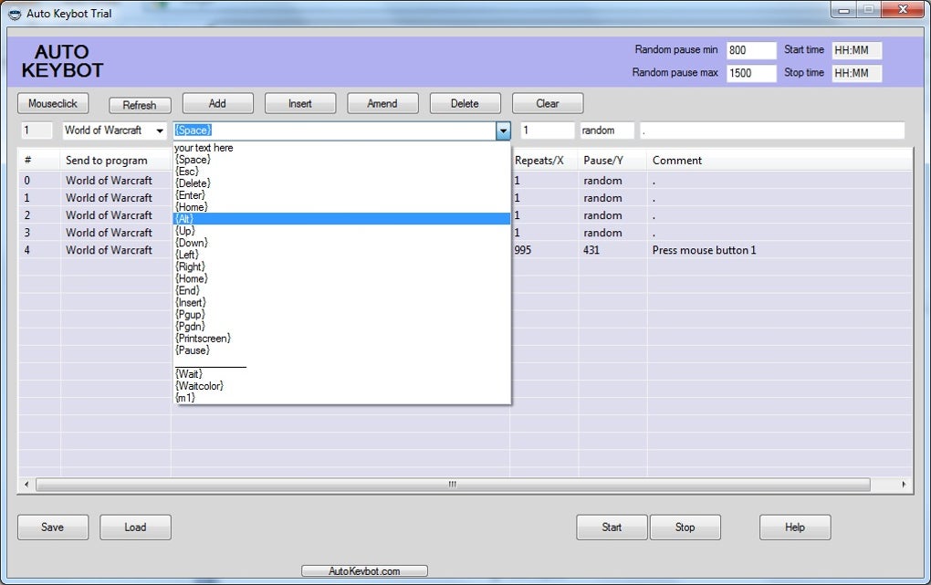Click the scrollbar left arrow
The width and height of the screenshot is (931, 585).
tap(26, 485)
